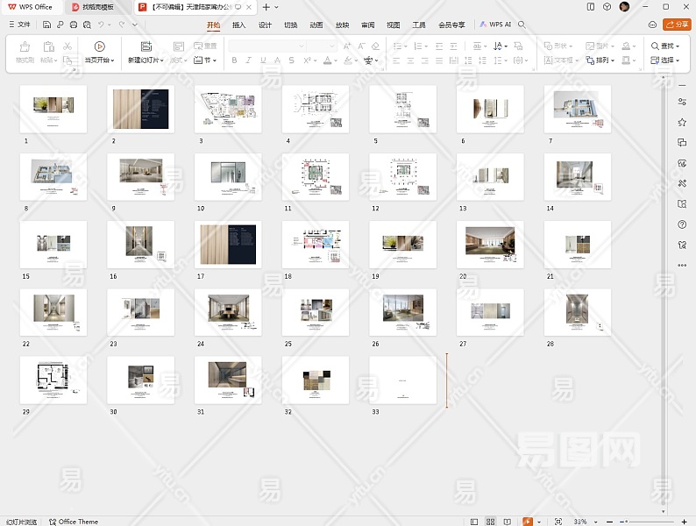Open the 33% zoom level dropdown
This screenshot has width=696, height=526.
coord(584,522)
